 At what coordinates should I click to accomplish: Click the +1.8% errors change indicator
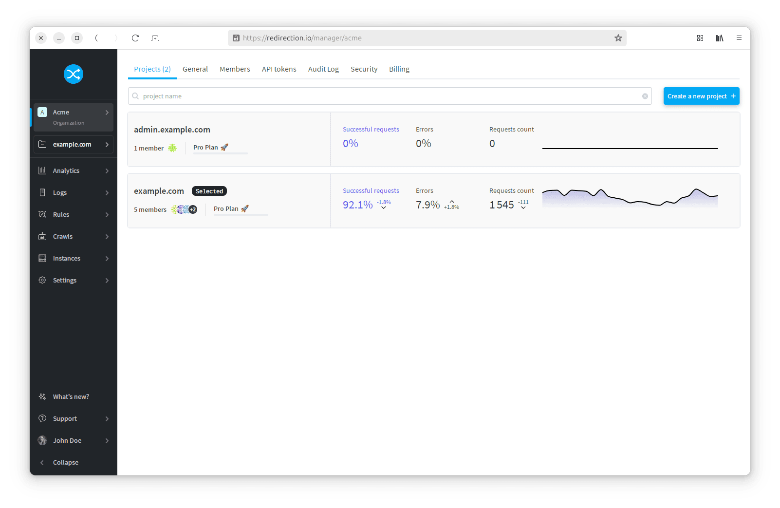pos(451,205)
